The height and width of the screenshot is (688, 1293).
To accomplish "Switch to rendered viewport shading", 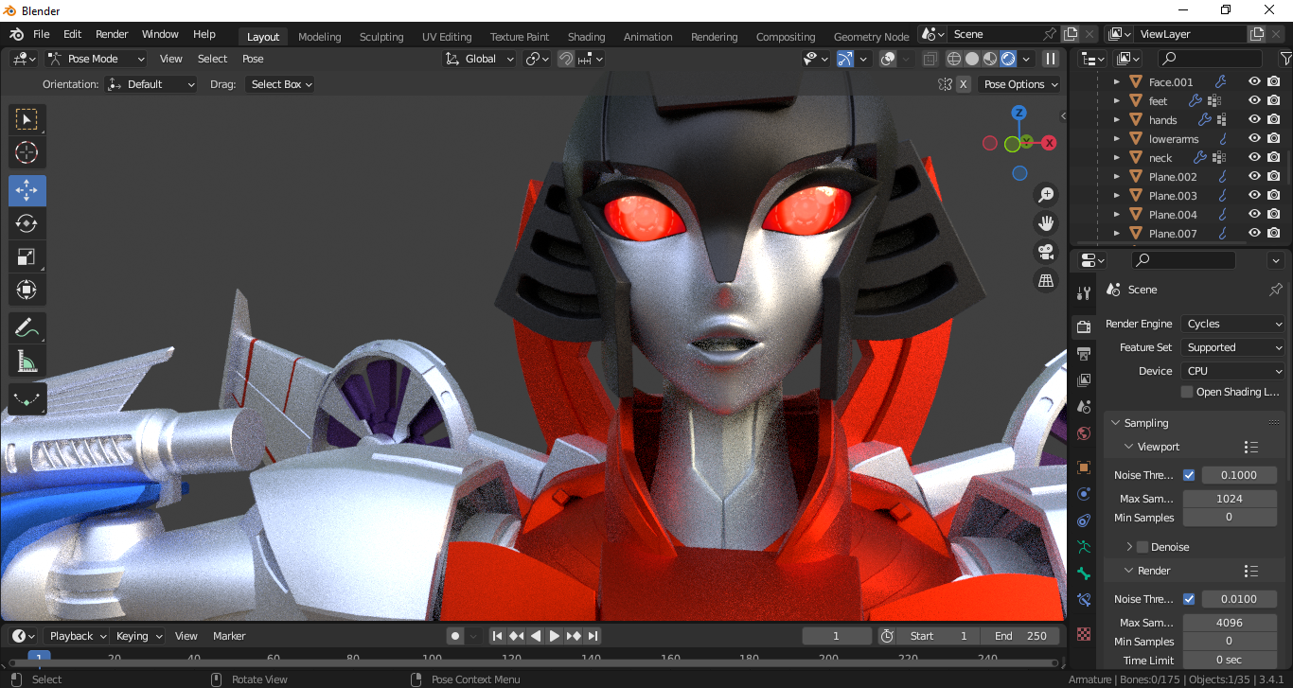I will click(x=1008, y=59).
